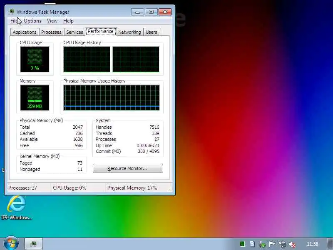The image size is (333, 250).
Task: Click the Memory 359 MB meter
Action: click(x=35, y=98)
